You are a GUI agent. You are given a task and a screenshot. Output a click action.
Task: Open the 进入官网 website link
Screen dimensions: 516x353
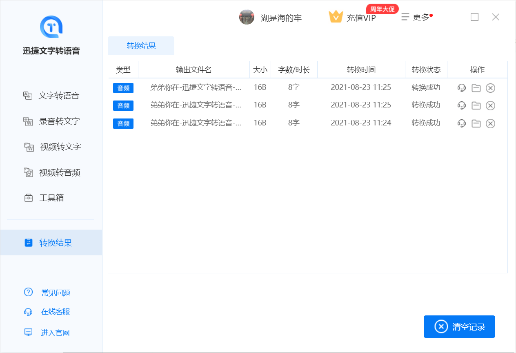(47, 333)
